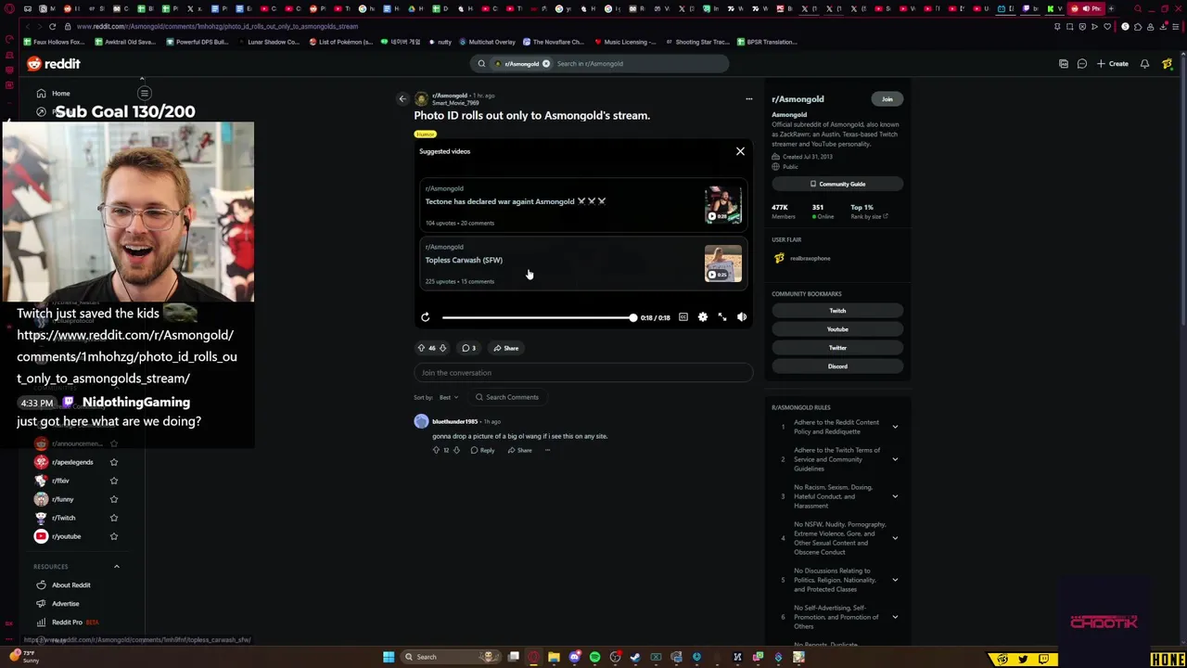The height and width of the screenshot is (668, 1187).
Task: Open the post's comments button showing 3
Action: pos(468,348)
